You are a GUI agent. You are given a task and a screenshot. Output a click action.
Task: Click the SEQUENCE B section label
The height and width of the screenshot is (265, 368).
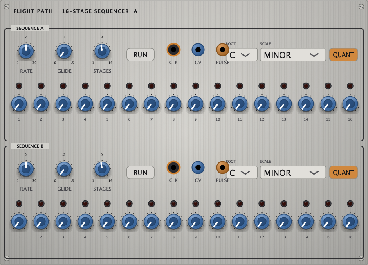[x=30, y=146]
